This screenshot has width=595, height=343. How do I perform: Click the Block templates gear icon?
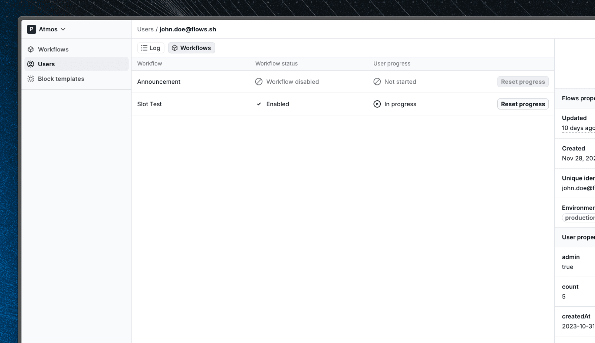(x=30, y=78)
